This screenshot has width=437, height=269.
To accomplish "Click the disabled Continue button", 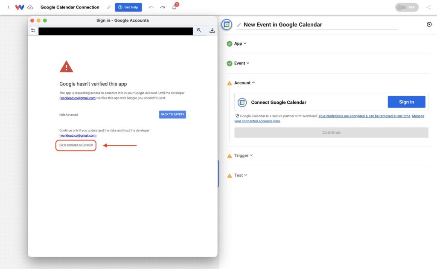I will coord(331,132).
